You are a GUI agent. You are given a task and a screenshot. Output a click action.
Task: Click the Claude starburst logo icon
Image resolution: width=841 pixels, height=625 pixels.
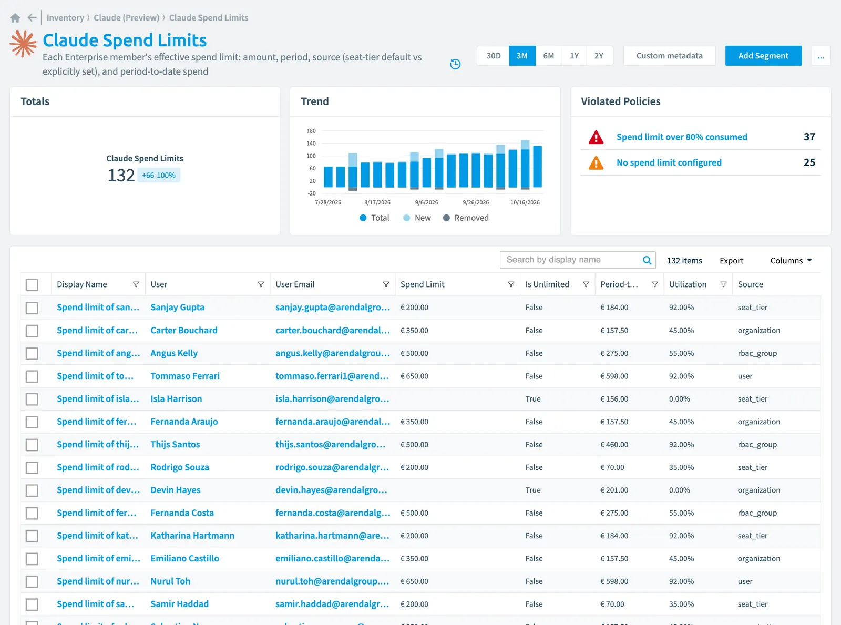coord(23,44)
